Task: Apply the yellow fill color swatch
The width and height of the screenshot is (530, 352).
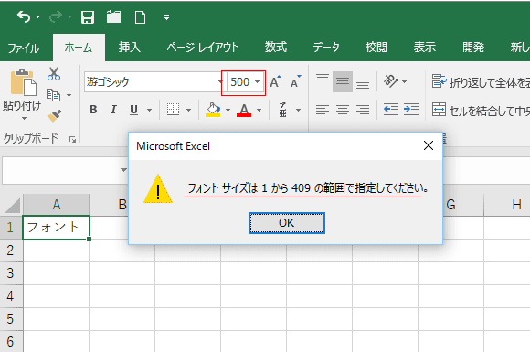Action: point(213,110)
